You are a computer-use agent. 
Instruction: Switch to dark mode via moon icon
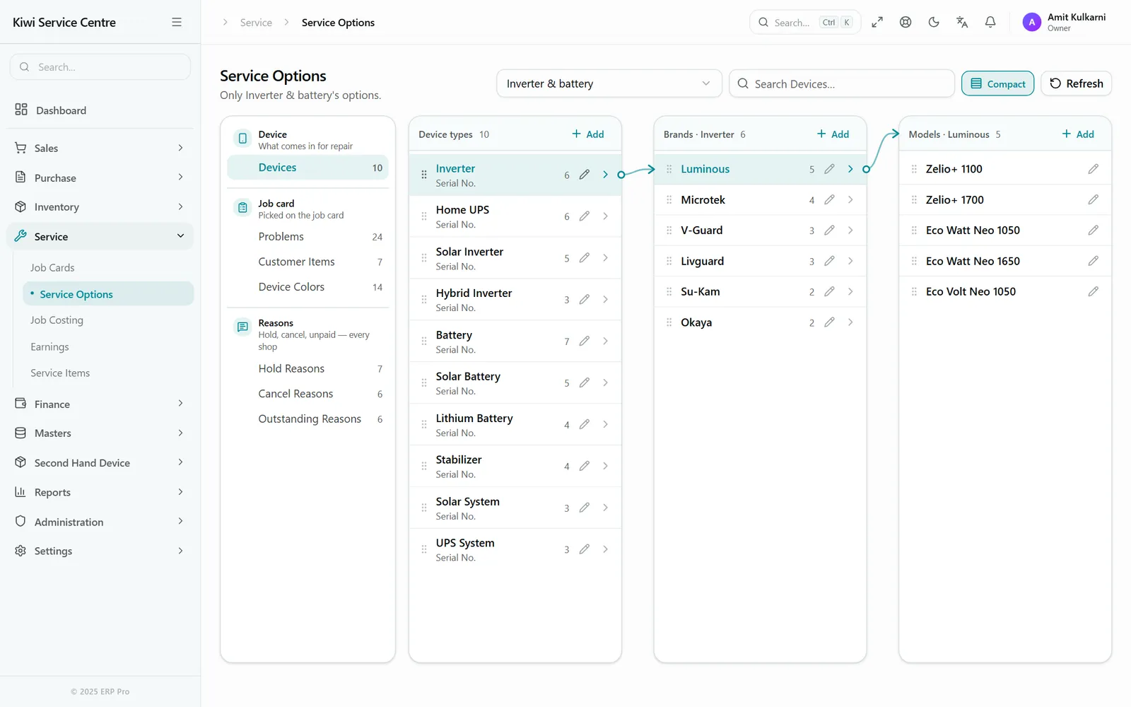934,23
